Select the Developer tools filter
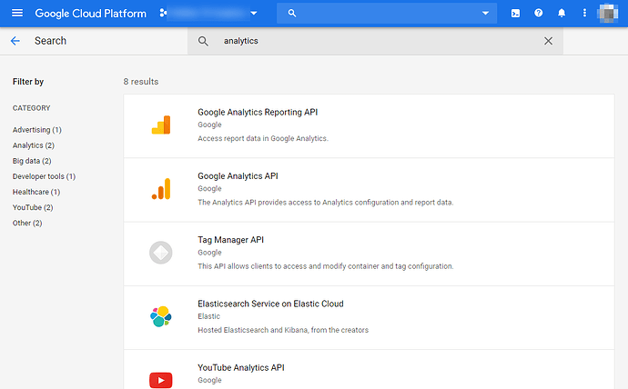The height and width of the screenshot is (389, 628). pos(44,176)
